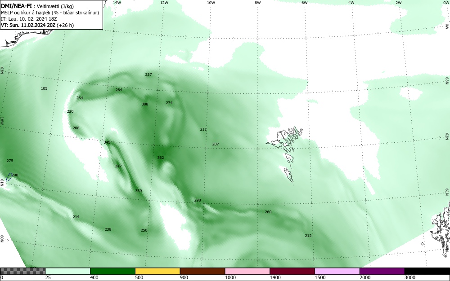Click the yellow 500-900 legend swatch

(157, 271)
